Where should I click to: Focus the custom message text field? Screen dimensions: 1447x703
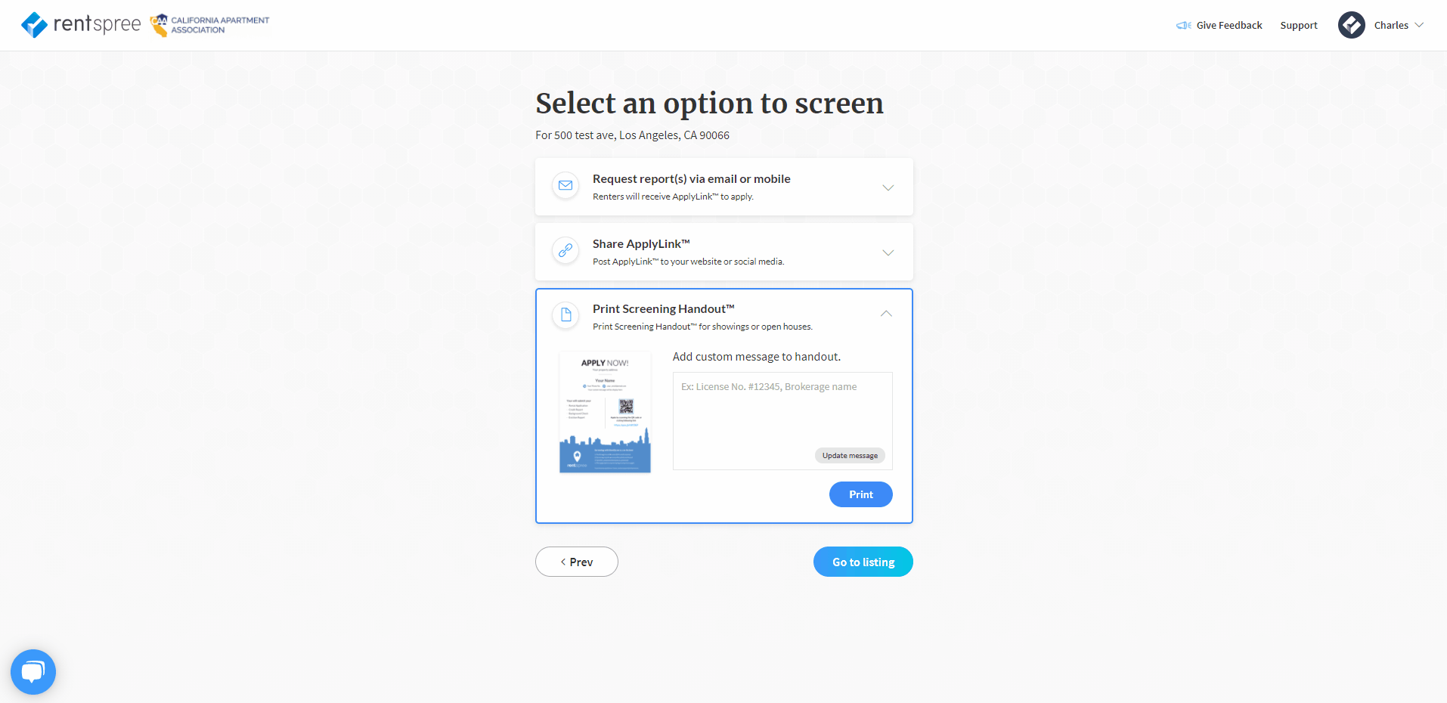point(782,421)
